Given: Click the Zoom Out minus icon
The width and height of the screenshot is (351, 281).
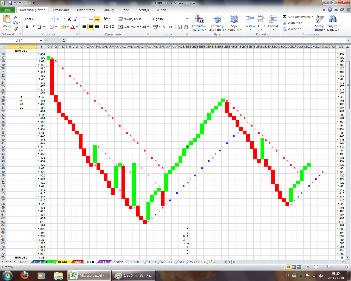Looking at the screenshot, I should [316, 267].
